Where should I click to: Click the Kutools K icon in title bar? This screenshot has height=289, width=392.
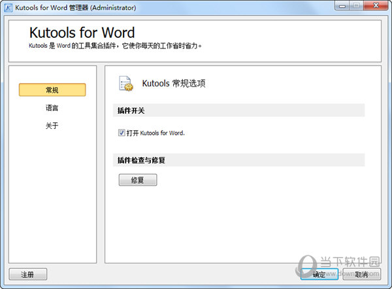click(x=8, y=8)
